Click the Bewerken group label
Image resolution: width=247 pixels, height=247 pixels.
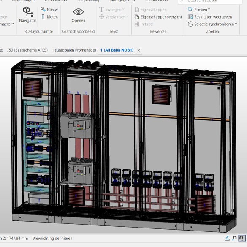pyautogui.click(x=158, y=31)
